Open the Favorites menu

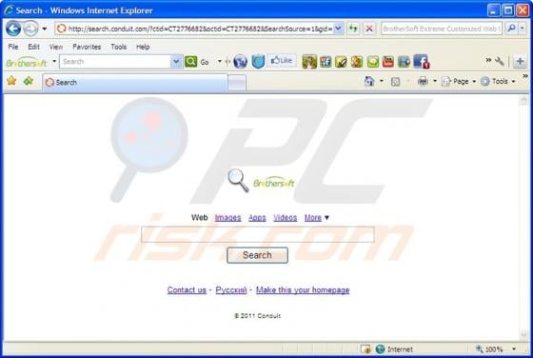click(x=87, y=47)
